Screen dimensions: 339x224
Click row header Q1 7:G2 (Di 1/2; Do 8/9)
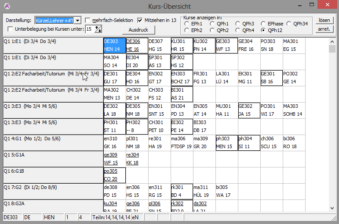(x=53, y=192)
